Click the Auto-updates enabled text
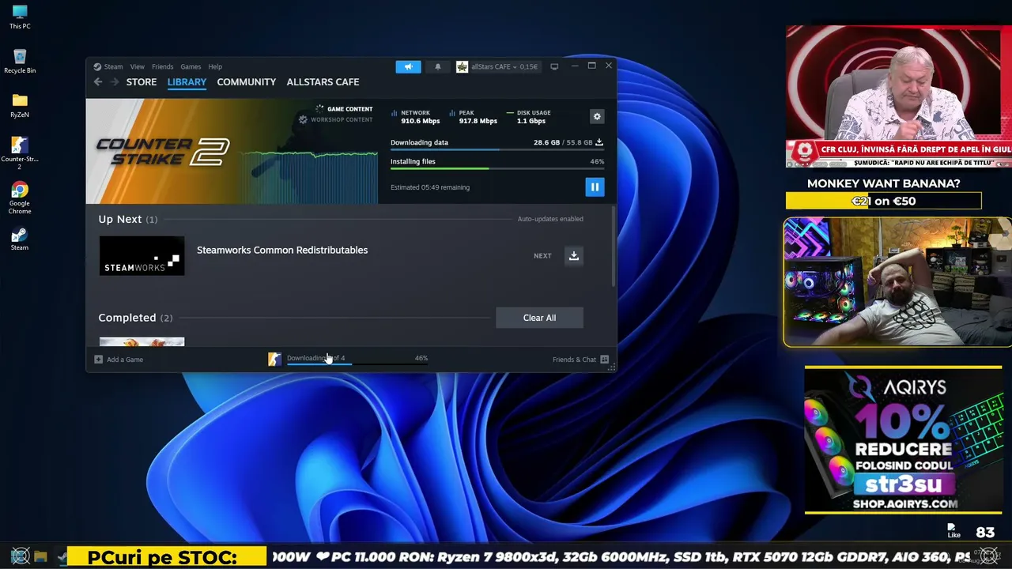 coord(550,219)
